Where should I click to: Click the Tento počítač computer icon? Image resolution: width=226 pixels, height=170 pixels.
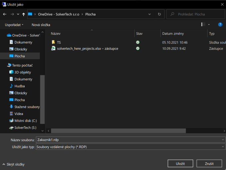click(9, 65)
